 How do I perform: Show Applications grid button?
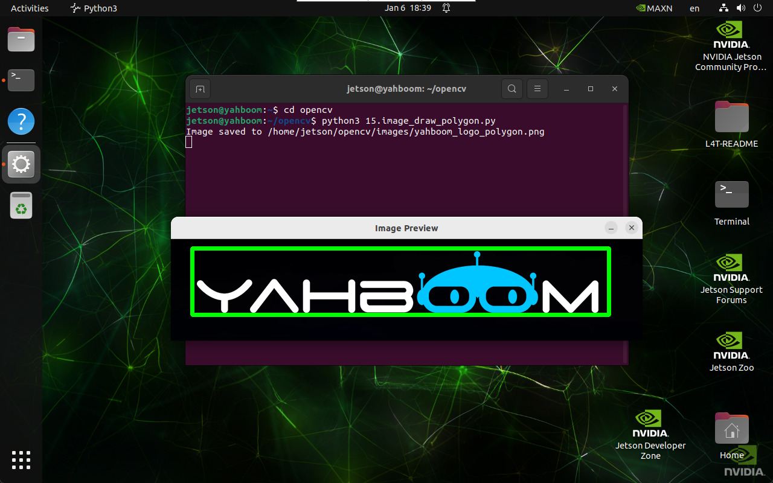[21, 460]
